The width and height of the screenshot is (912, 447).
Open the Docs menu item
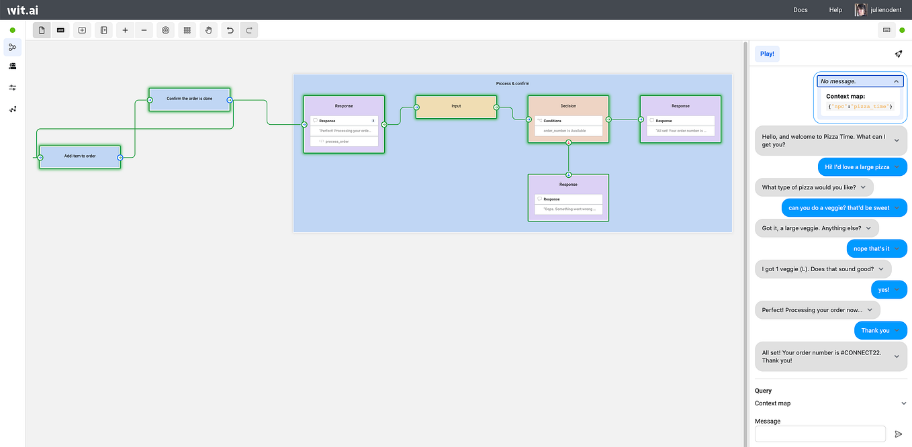tap(801, 9)
